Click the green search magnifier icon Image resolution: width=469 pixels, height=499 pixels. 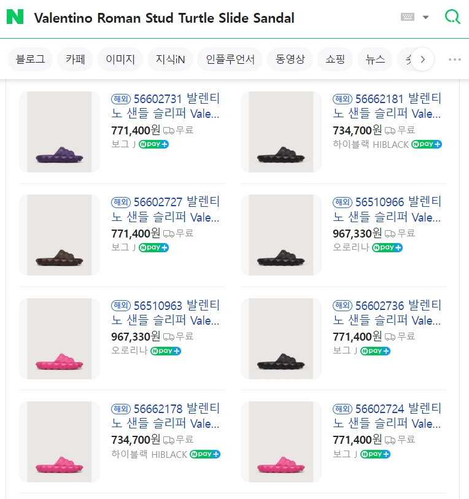click(x=452, y=17)
